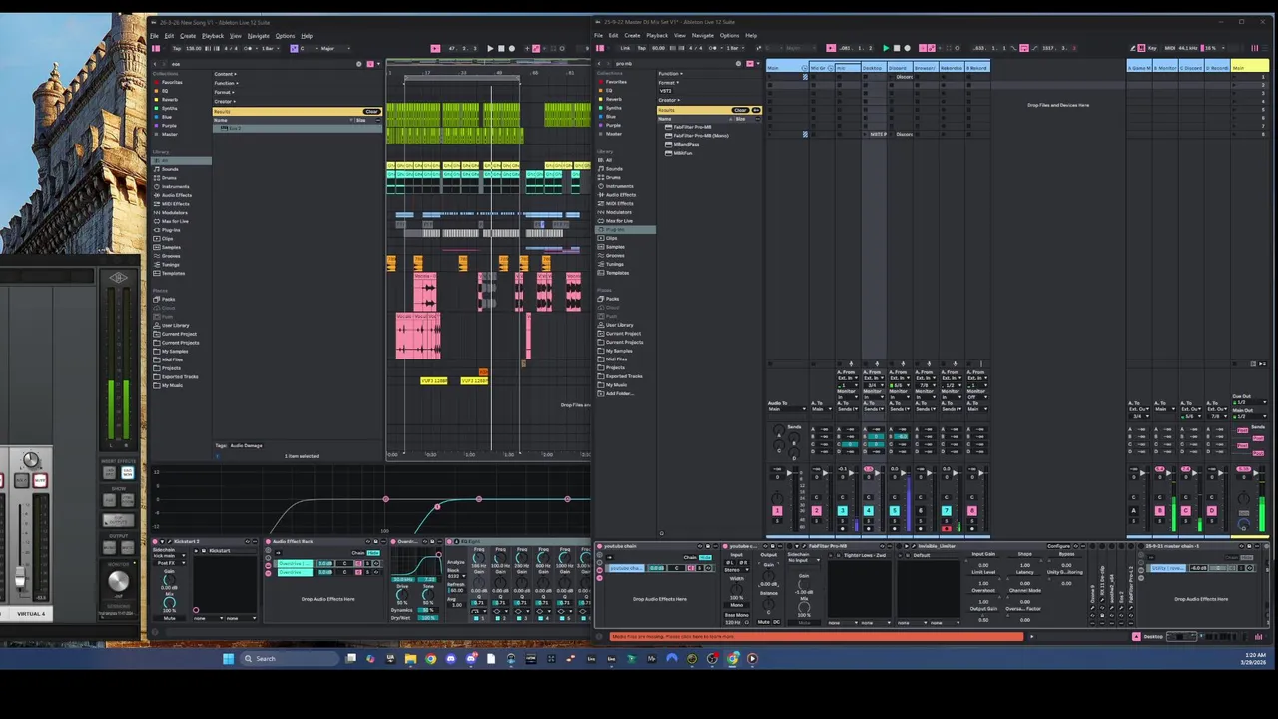This screenshot has height=719, width=1278.
Task: Open File Explorer from the taskbar
Action: pyautogui.click(x=410, y=658)
